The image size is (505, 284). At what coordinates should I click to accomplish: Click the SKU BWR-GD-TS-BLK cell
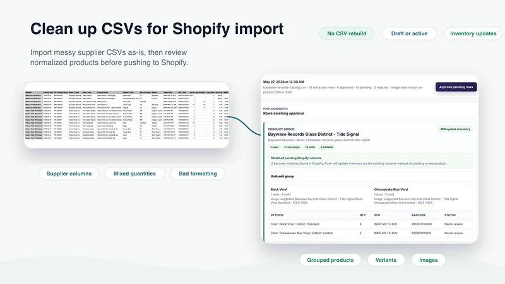[386, 224]
